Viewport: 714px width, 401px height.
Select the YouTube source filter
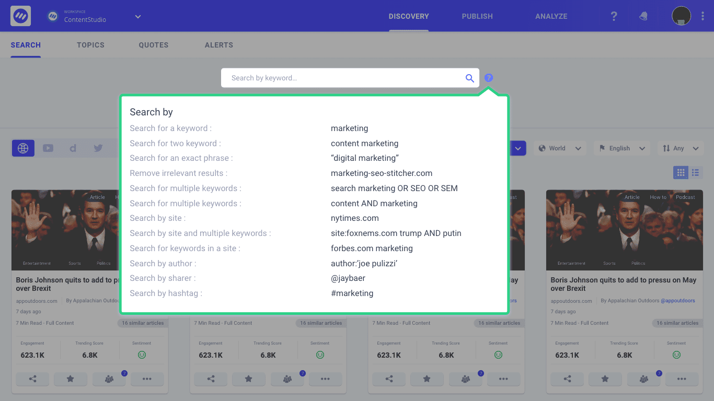point(48,148)
